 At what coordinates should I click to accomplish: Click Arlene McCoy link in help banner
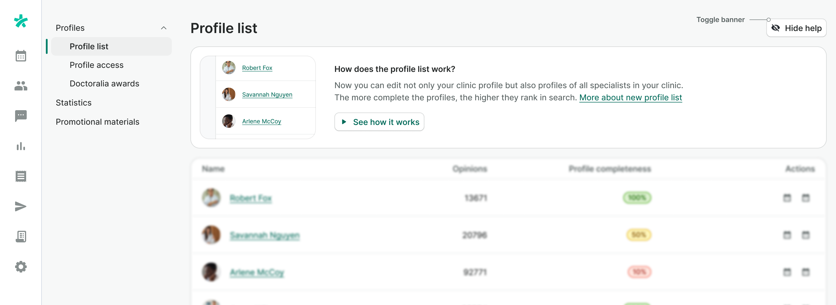261,121
